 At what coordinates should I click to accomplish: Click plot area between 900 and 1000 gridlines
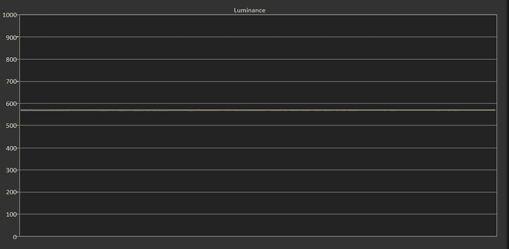tap(258, 26)
